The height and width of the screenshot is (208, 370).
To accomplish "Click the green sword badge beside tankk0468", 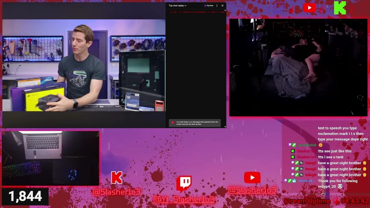I will click(x=294, y=145).
